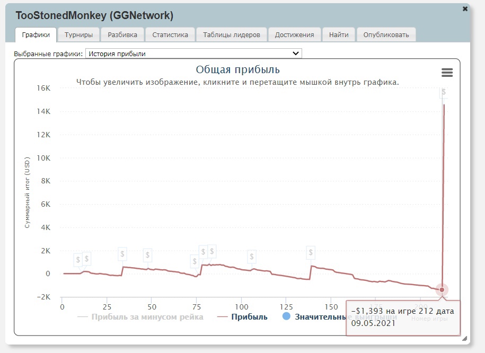Click the $ marker near game 138
The height and width of the screenshot is (353, 485).
tap(311, 253)
